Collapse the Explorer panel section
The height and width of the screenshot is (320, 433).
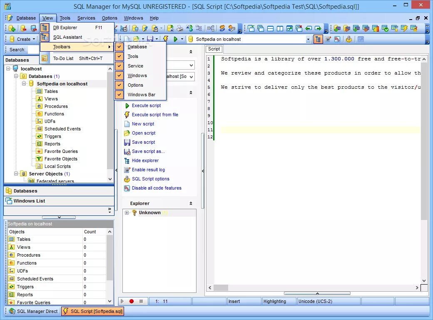pos(191,203)
